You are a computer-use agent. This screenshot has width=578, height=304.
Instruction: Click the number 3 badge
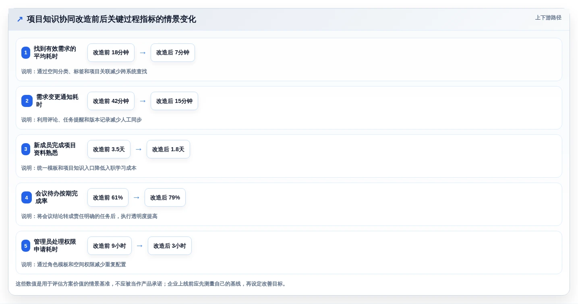pos(26,149)
